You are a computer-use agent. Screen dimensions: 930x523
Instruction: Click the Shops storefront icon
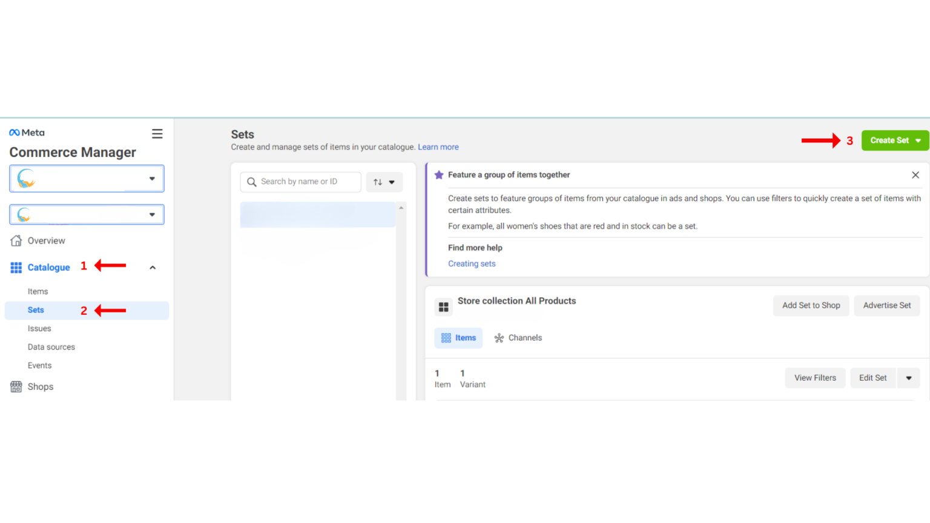[15, 386]
